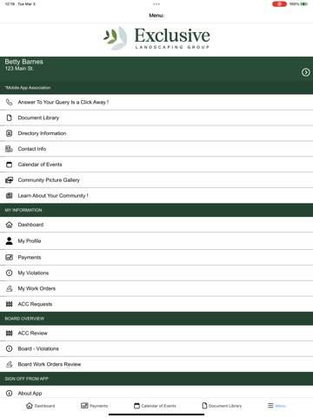Tap the ACC Requests fence icon
The width and height of the screenshot is (313, 418).
pos(10,304)
